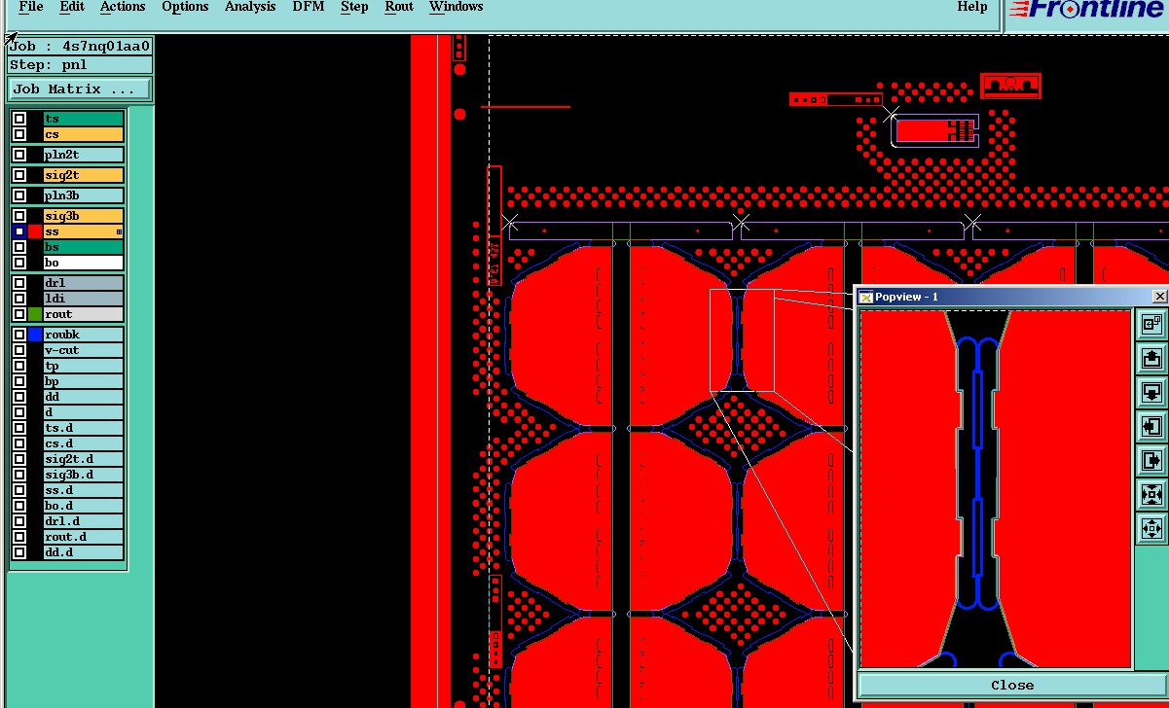1169x708 pixels.
Task: Select the tp layer name
Action: point(84,366)
